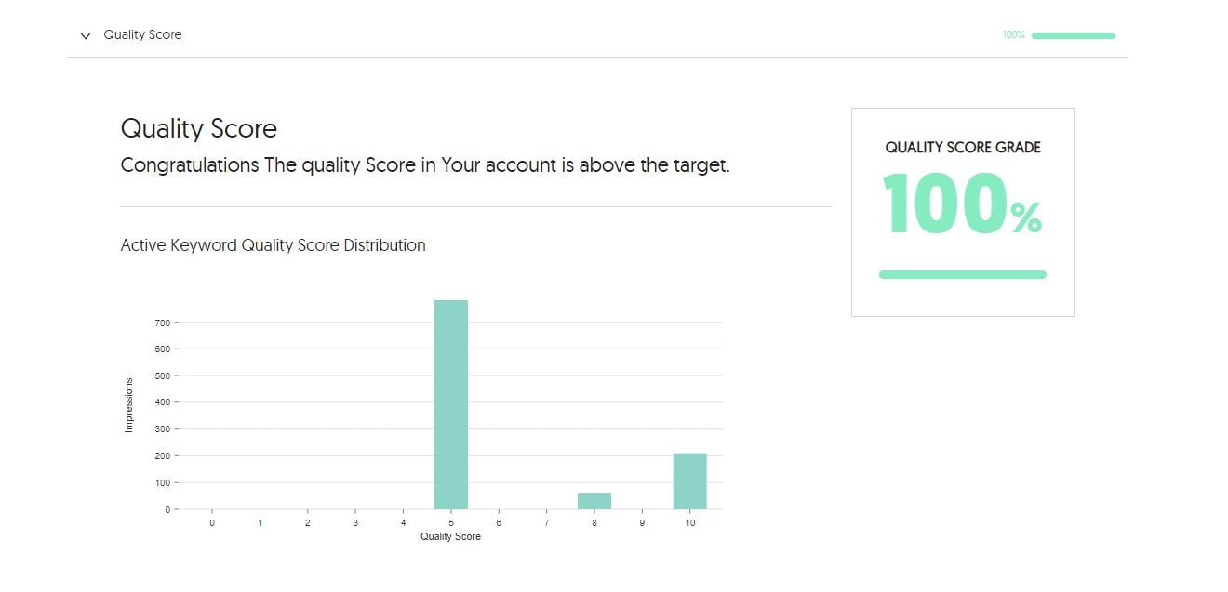Select the green underline bar below 100%
The width and height of the screenshot is (1228, 592).
(x=962, y=273)
